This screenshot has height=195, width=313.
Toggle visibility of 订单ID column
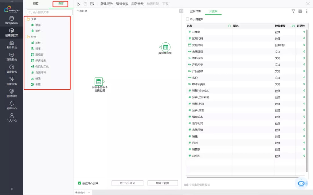tap(304, 32)
